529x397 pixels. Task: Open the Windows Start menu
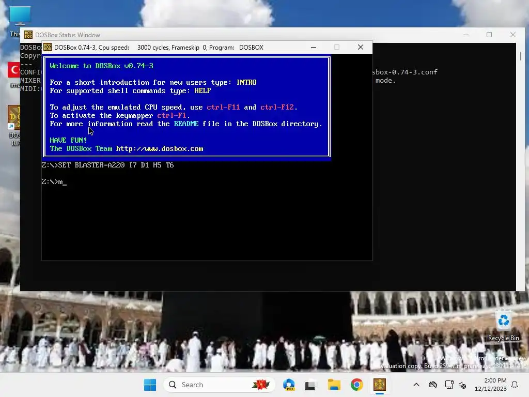click(x=150, y=385)
